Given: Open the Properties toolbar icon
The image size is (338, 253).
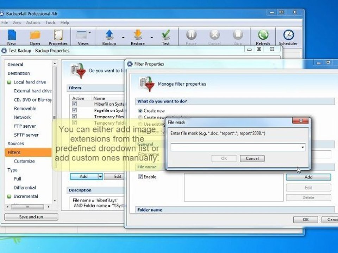Looking at the screenshot, I should pos(58,38).
